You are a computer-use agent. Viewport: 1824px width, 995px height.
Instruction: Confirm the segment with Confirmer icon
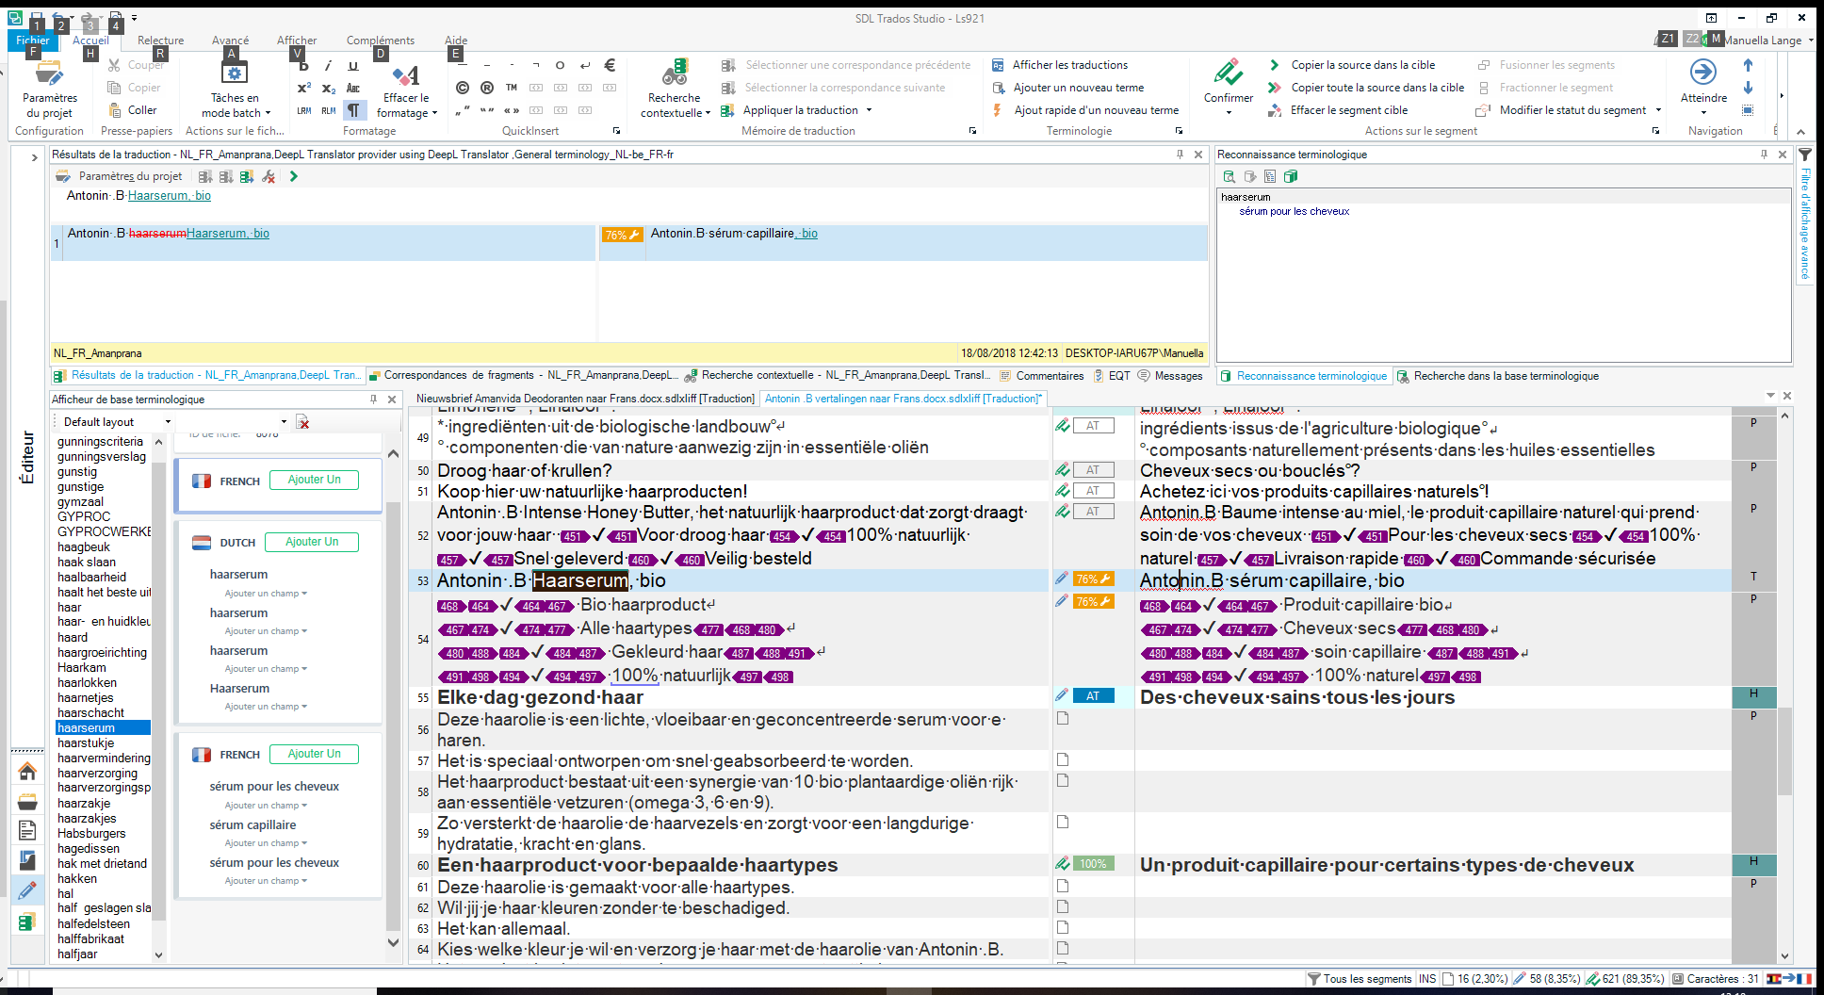(1228, 73)
